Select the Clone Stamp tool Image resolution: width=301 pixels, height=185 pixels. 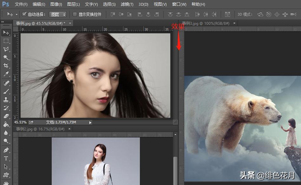point(6,100)
